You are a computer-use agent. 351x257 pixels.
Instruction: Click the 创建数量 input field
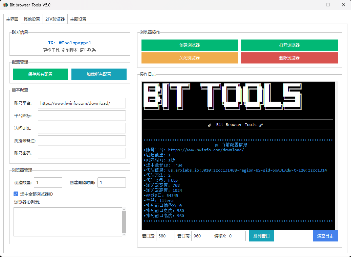(48, 183)
